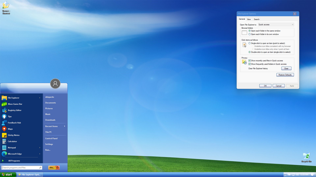This screenshot has width=316, height=177.
Task: Open the Run dialog entry
Action: point(55,150)
